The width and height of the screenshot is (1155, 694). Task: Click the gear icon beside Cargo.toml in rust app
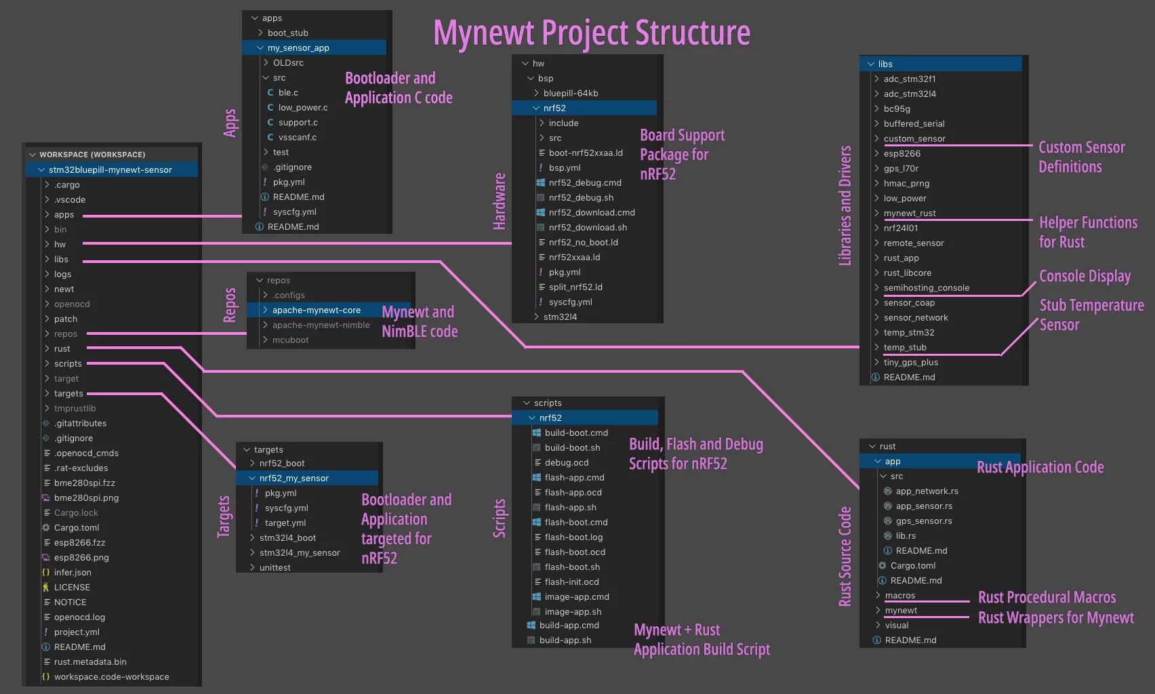[x=883, y=565]
